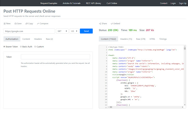Click the URL field containing https://google.com
The height and width of the screenshot is (117, 188).
click(29, 31)
